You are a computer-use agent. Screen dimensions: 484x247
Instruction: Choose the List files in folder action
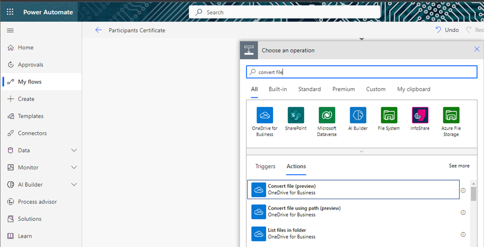pyautogui.click(x=354, y=233)
